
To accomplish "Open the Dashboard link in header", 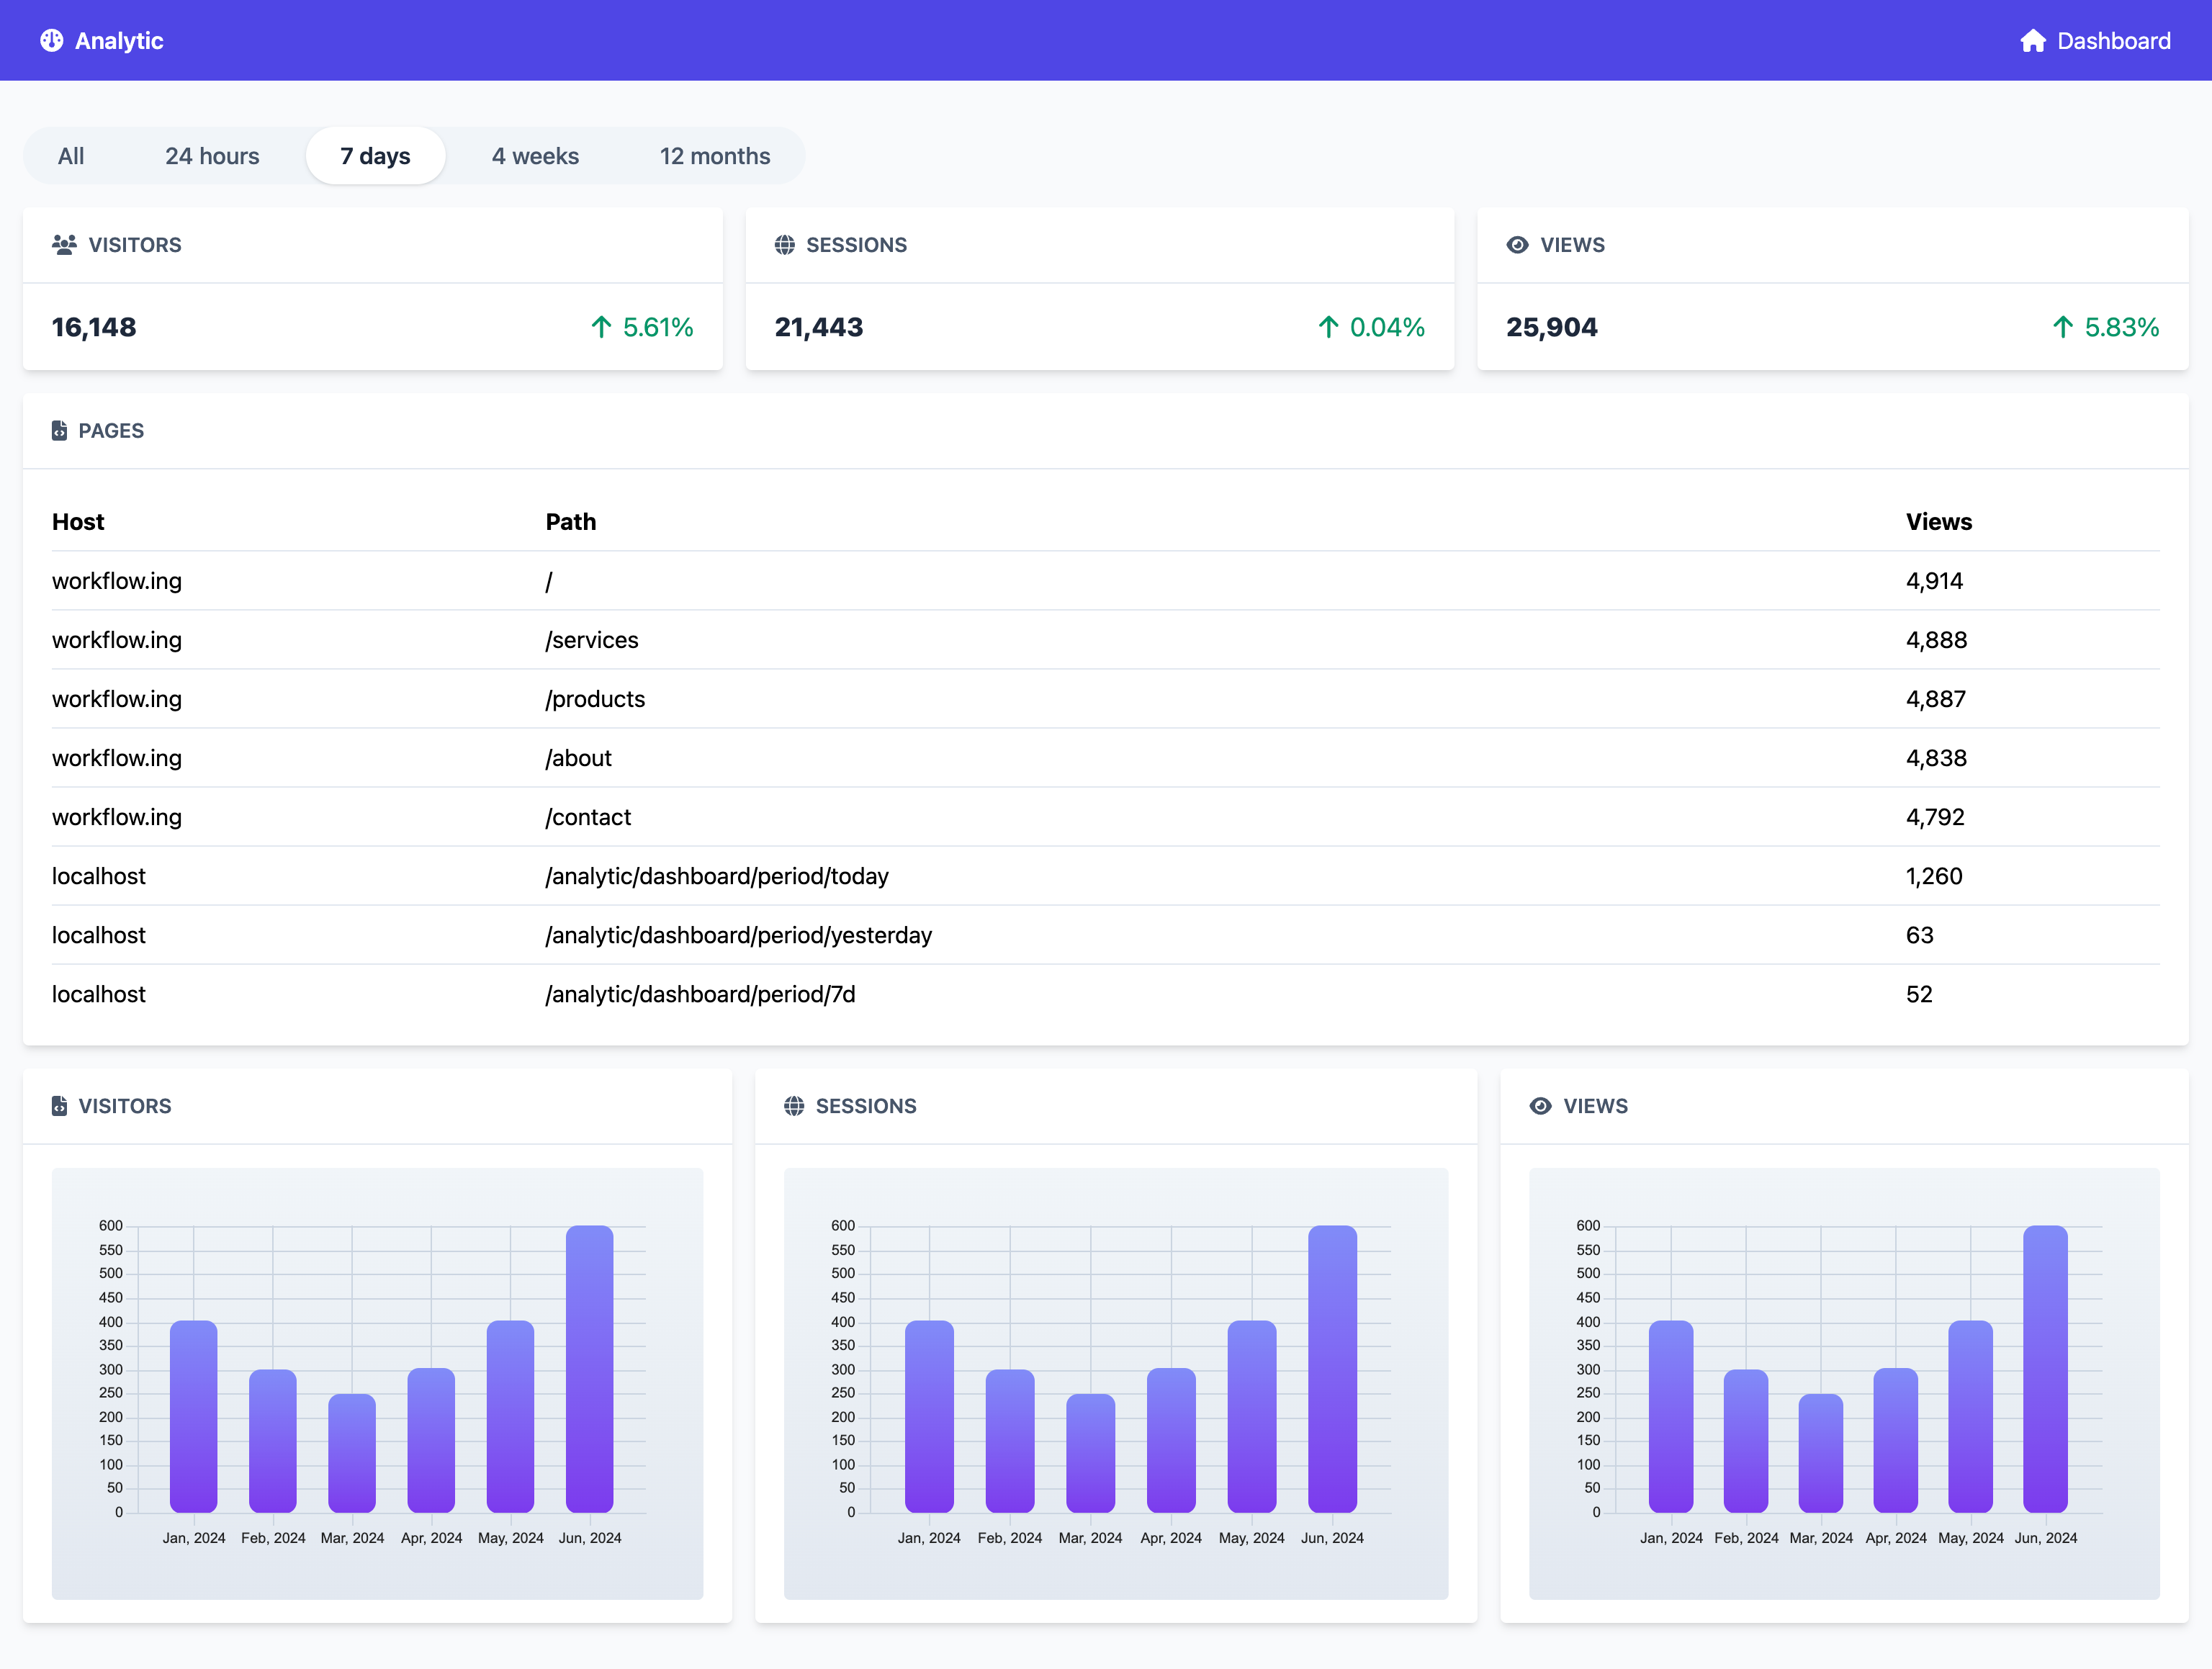I will pos(2095,41).
